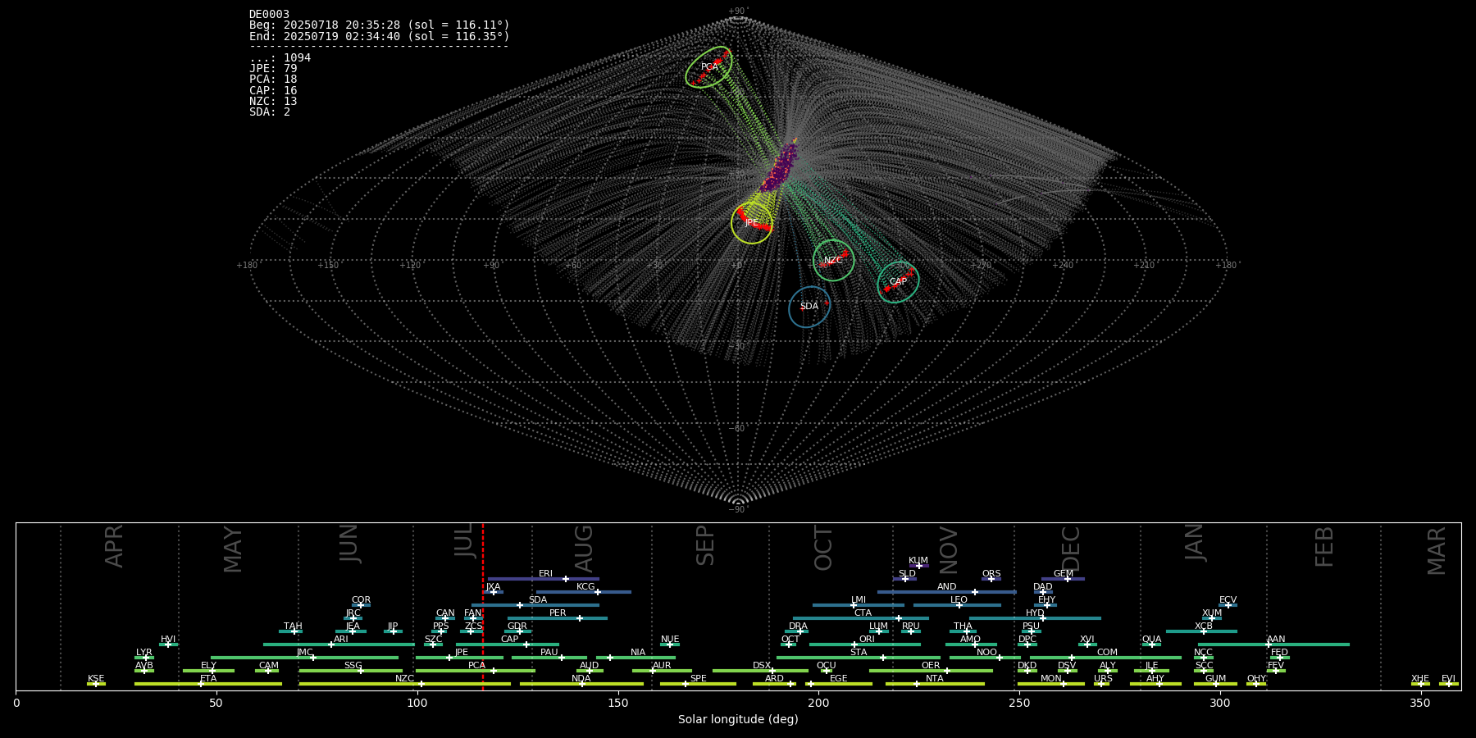1476x738 pixels.
Task: Click the KUM shower bar in the timeline
Action: click(918, 566)
